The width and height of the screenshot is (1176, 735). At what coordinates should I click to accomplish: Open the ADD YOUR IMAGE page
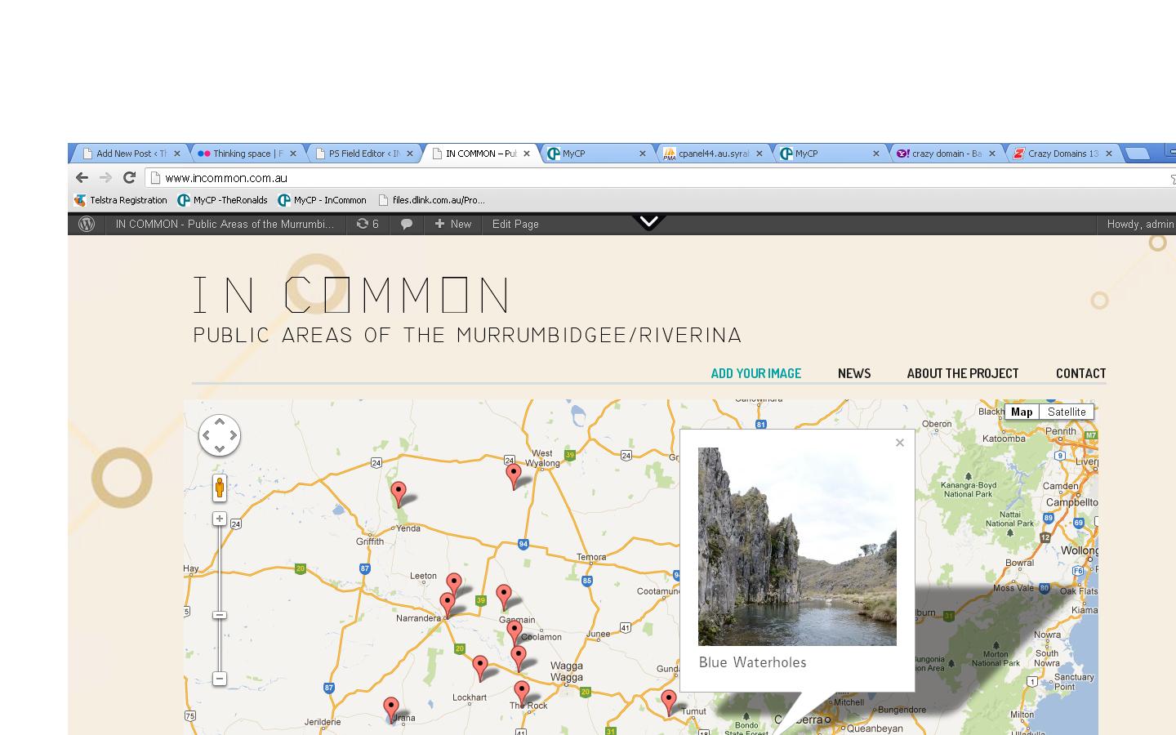point(755,373)
